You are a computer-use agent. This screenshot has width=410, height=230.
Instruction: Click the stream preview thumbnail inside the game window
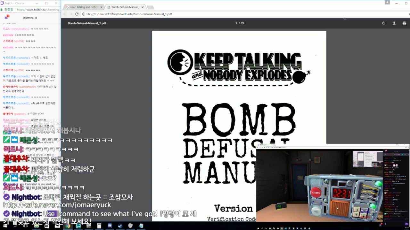pos(367,158)
